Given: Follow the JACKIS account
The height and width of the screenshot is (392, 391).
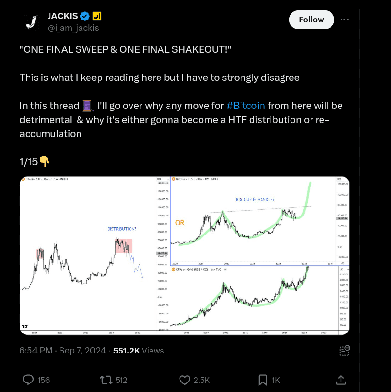Looking at the screenshot, I should click(311, 20).
